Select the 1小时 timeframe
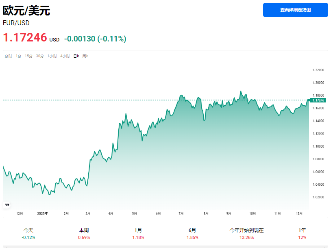 pos(52,56)
